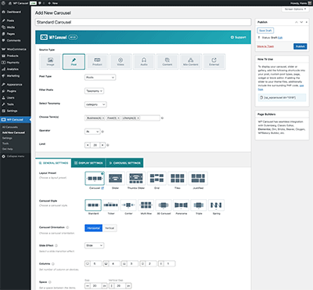This screenshot has width=313, height=290.
Task: Open the Filter Posts Taxonomy dropdown
Action: pyautogui.click(x=95, y=91)
